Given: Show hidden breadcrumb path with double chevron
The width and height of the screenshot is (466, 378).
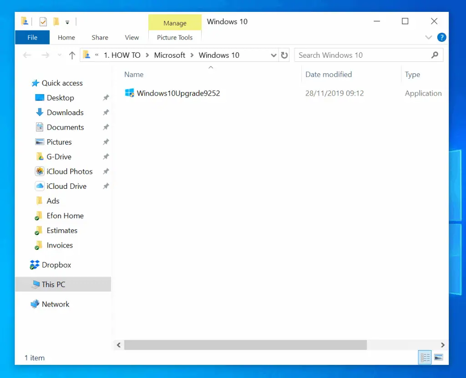Looking at the screenshot, I should tap(97, 55).
